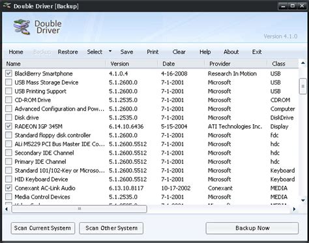The height and width of the screenshot is (243, 309).
Task: Check the HID Keyboard Device checkbox
Action: [x=8, y=179]
